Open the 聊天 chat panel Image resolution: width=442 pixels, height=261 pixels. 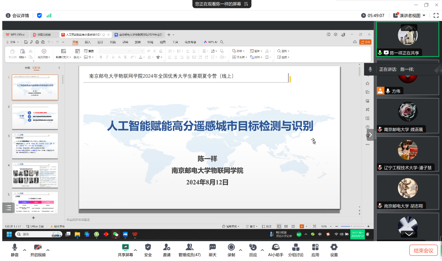coord(212,250)
